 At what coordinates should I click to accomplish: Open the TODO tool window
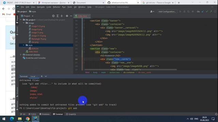tap(32, 114)
